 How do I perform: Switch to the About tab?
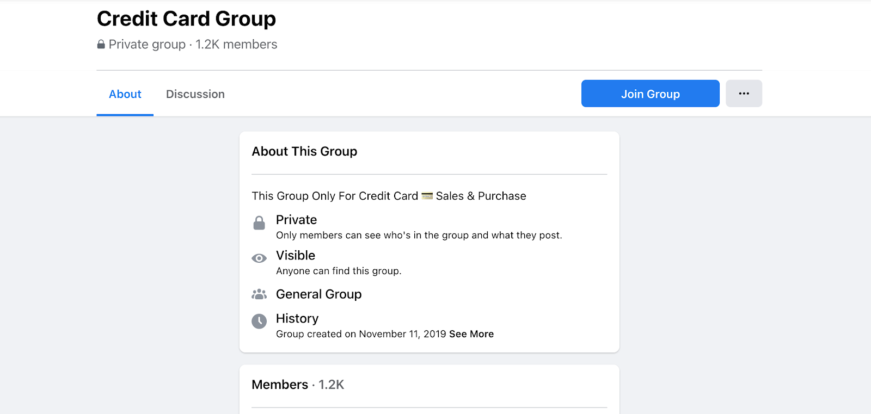click(x=125, y=94)
